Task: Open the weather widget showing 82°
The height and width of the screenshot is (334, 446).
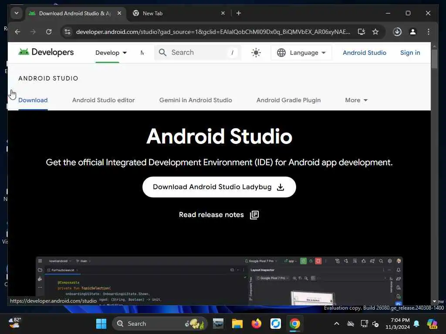Action: [x=14, y=323]
